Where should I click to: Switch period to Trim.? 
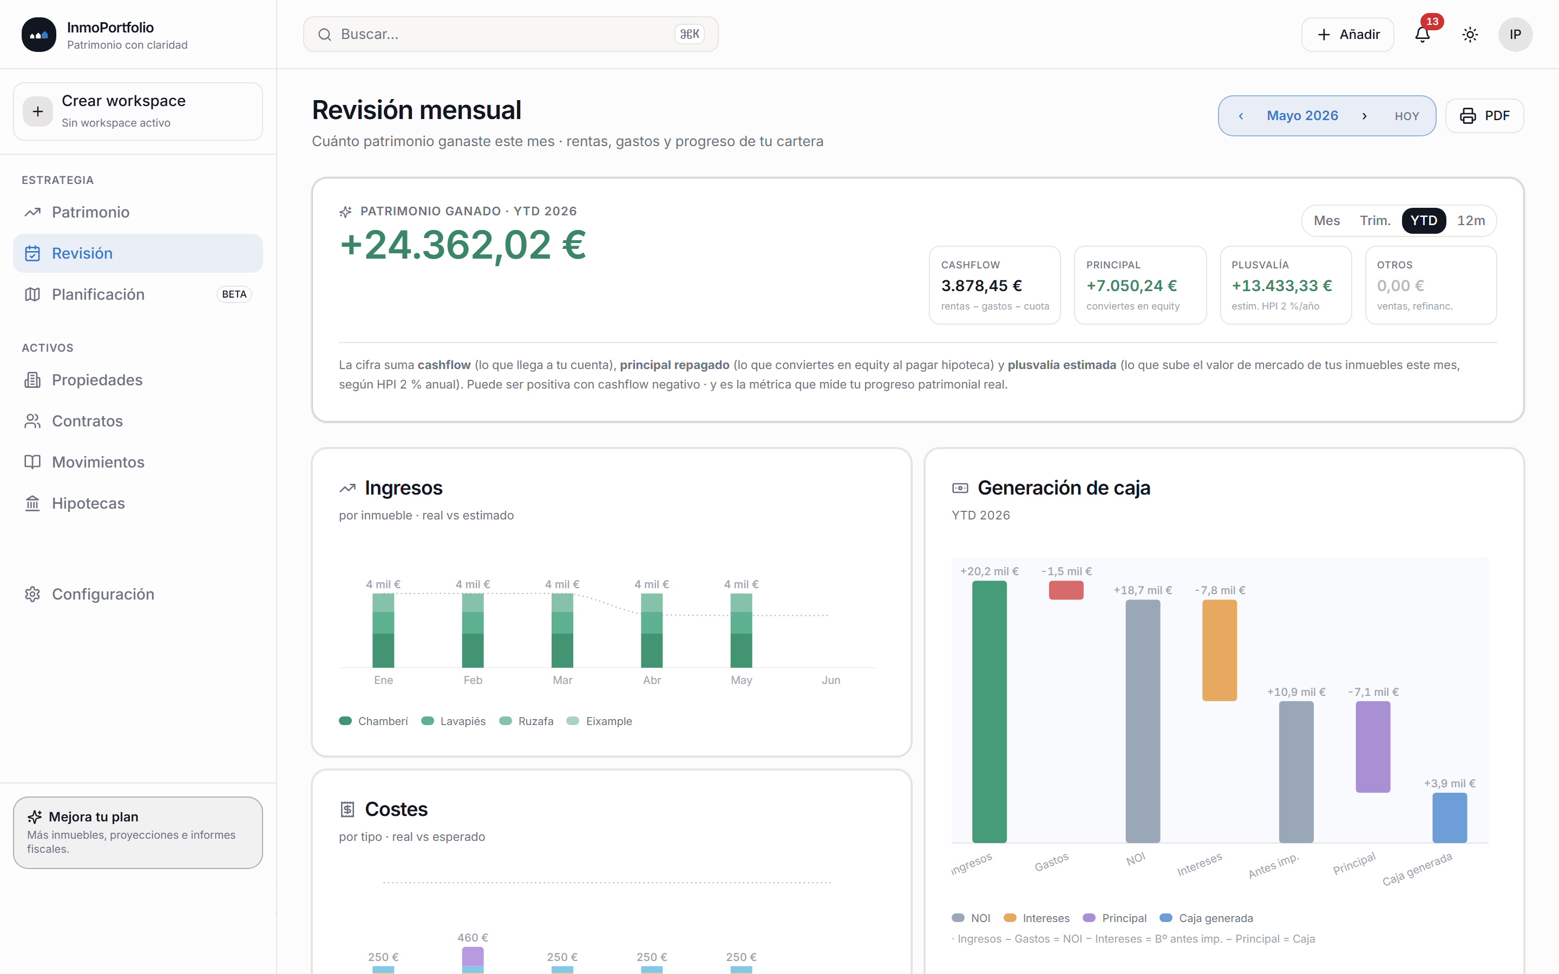point(1375,220)
